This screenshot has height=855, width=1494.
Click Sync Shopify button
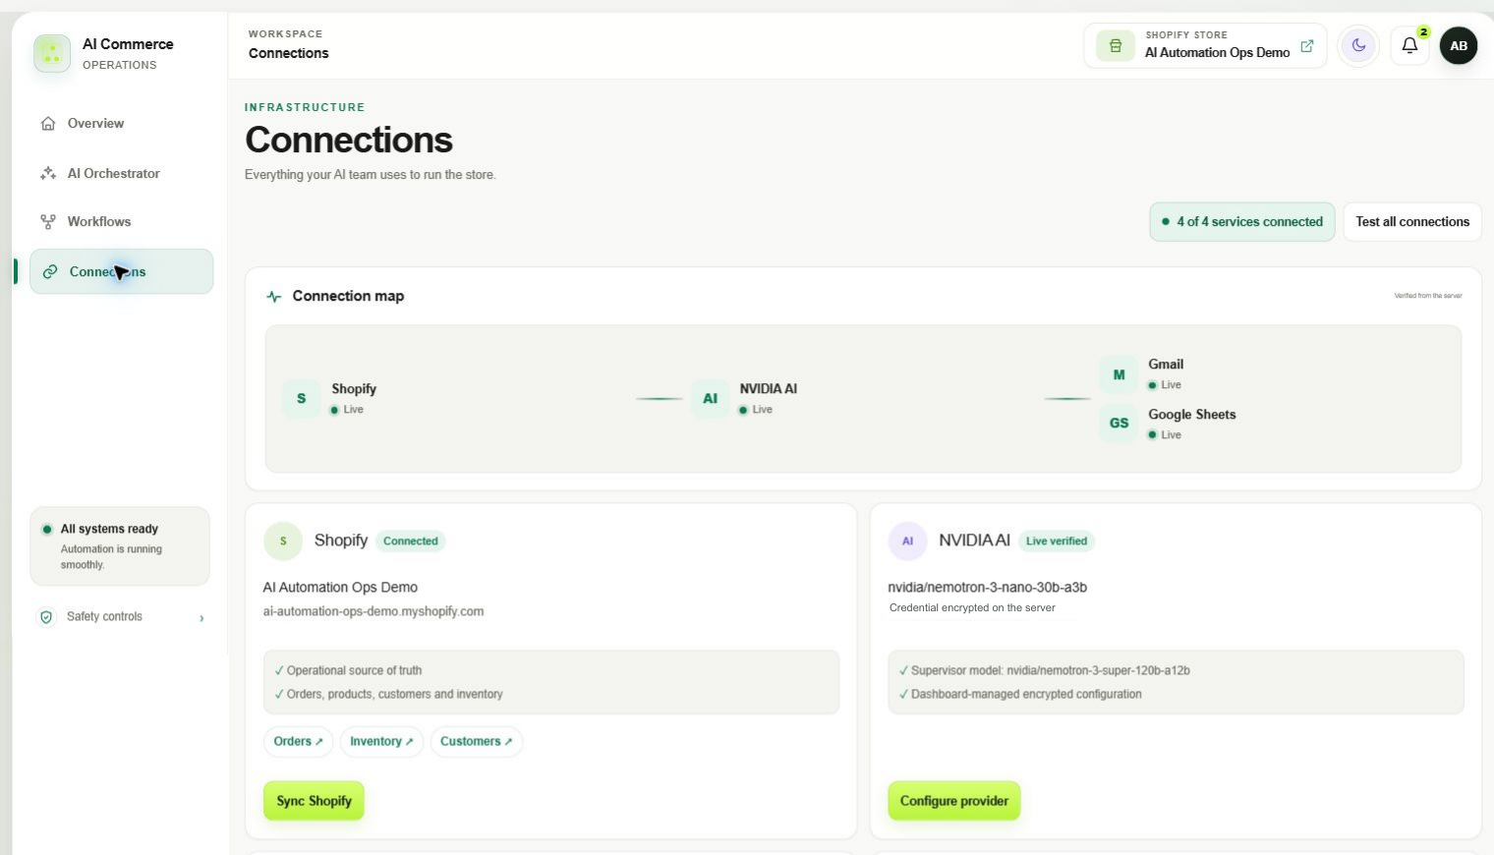coord(314,801)
